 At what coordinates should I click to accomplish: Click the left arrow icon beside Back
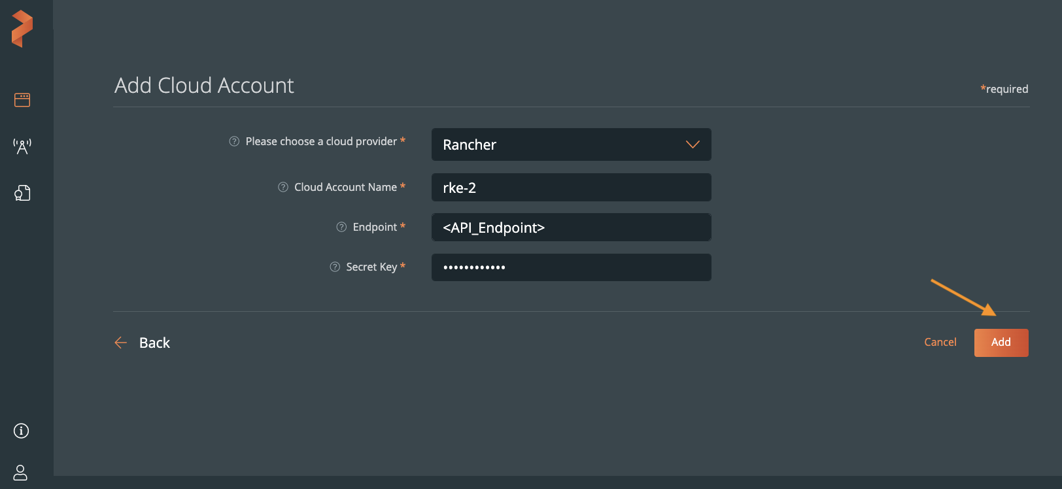(x=121, y=343)
